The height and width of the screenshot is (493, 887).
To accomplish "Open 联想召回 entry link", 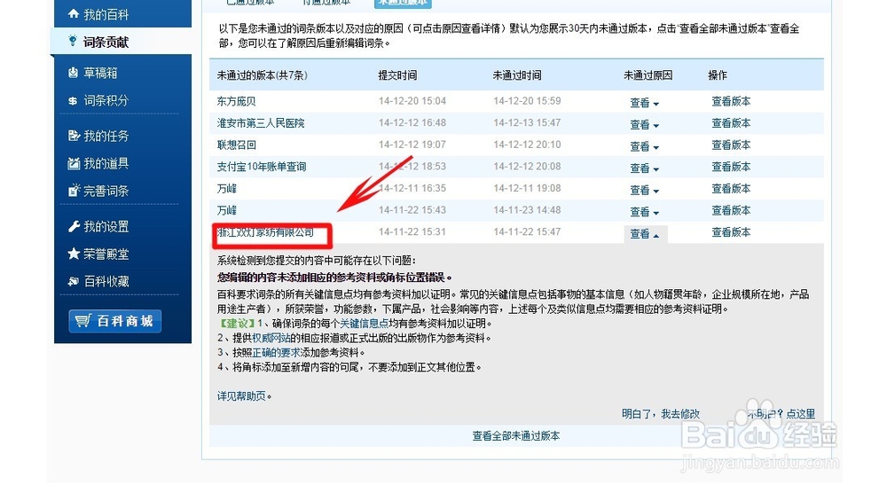I will [237, 145].
